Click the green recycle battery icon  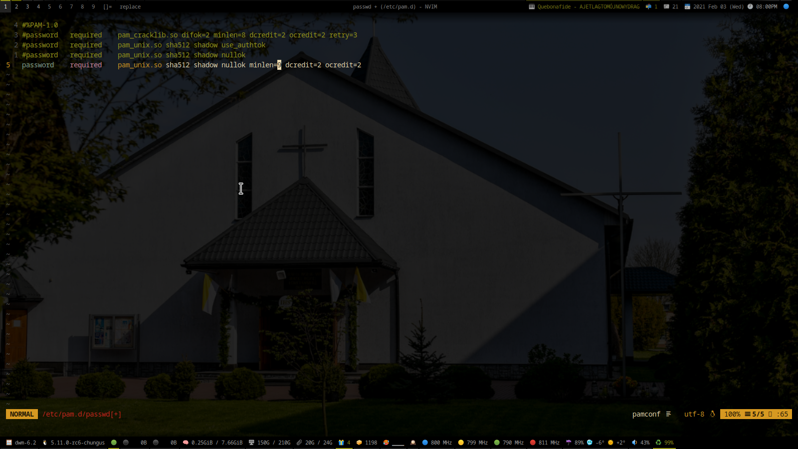point(658,443)
